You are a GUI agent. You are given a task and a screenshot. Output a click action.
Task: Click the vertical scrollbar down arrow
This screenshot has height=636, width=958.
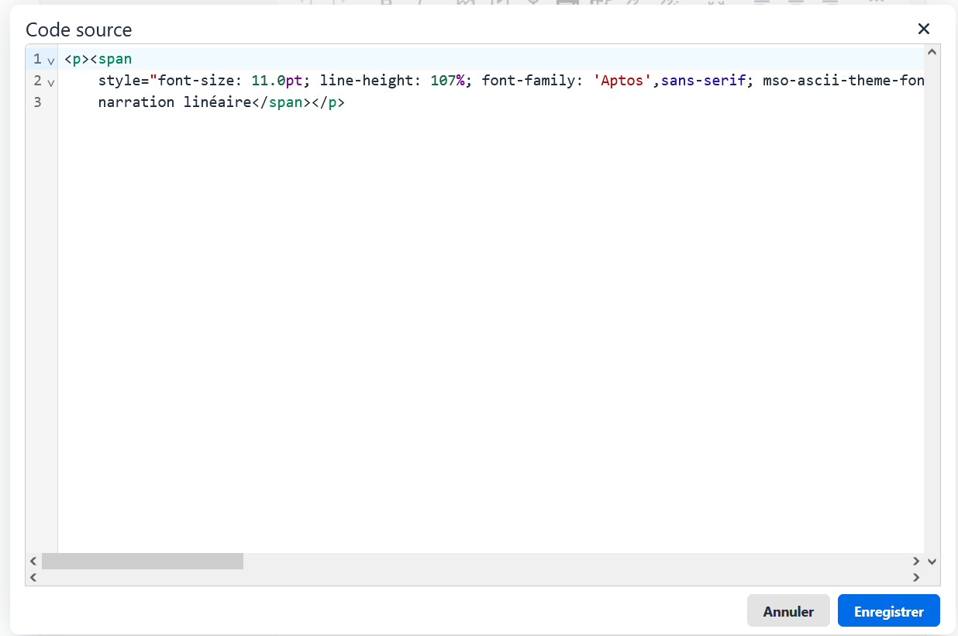tap(932, 561)
